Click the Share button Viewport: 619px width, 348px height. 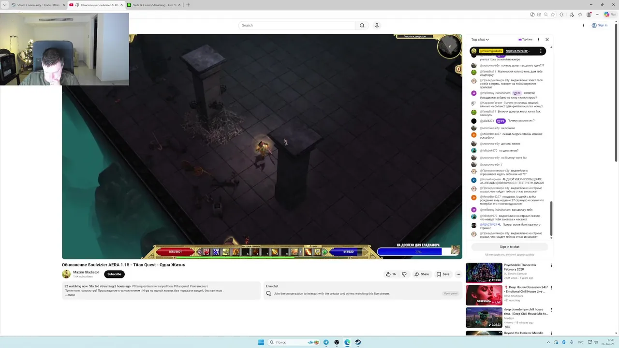[422, 274]
